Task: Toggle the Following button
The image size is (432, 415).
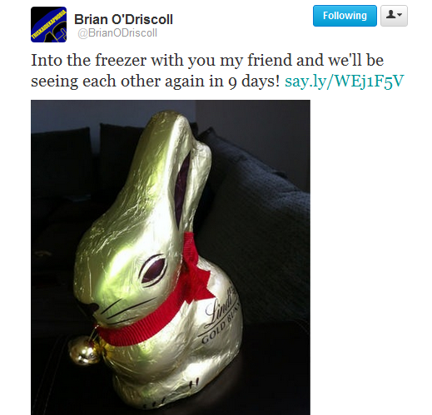Action: 345,16
